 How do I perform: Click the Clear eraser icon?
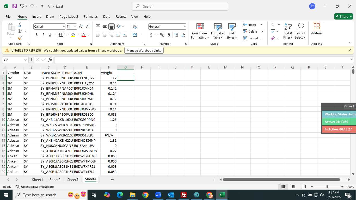coord(273,38)
